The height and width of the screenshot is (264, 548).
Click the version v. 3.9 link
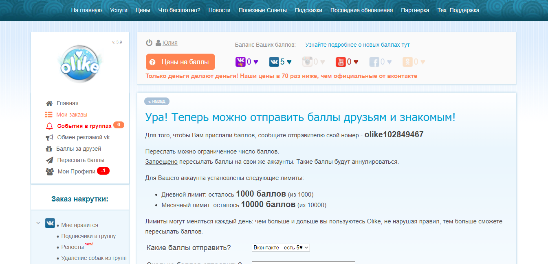pos(117,42)
